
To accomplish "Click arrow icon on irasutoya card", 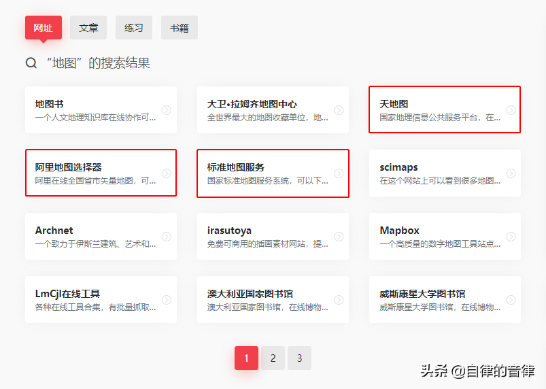I will point(339,237).
